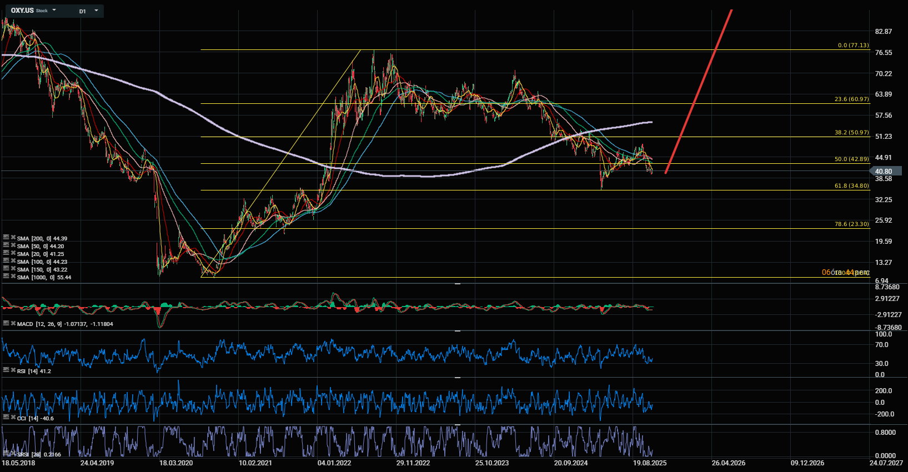
Task: Remove the MACD indicator with X icon
Action: coord(13,323)
